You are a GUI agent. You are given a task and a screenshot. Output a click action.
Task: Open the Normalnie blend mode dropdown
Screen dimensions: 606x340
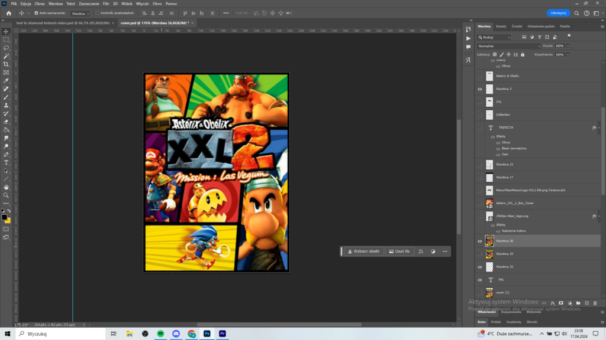[508, 46]
